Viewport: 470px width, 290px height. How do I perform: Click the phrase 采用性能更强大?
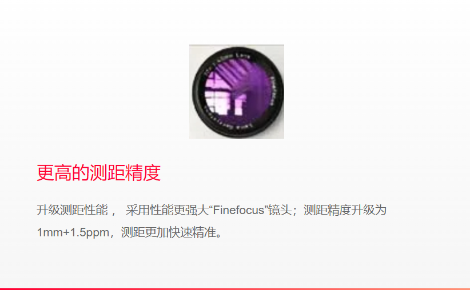pos(168,210)
